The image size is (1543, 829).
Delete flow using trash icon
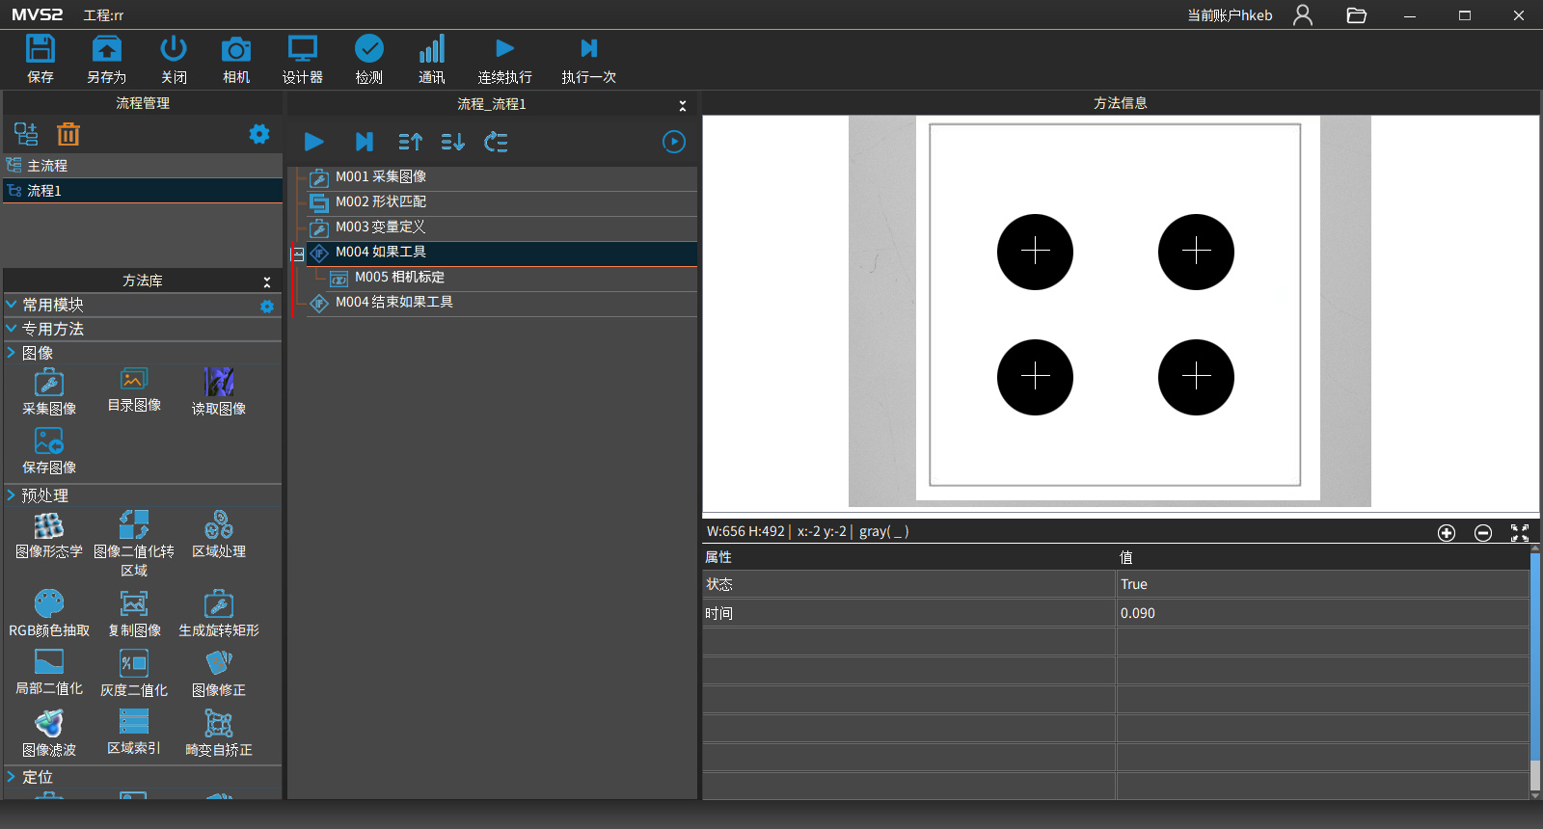pyautogui.click(x=68, y=135)
